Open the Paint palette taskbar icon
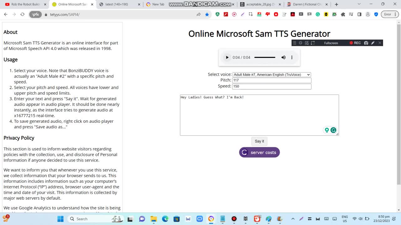This screenshot has width=401, height=225. click(268, 219)
